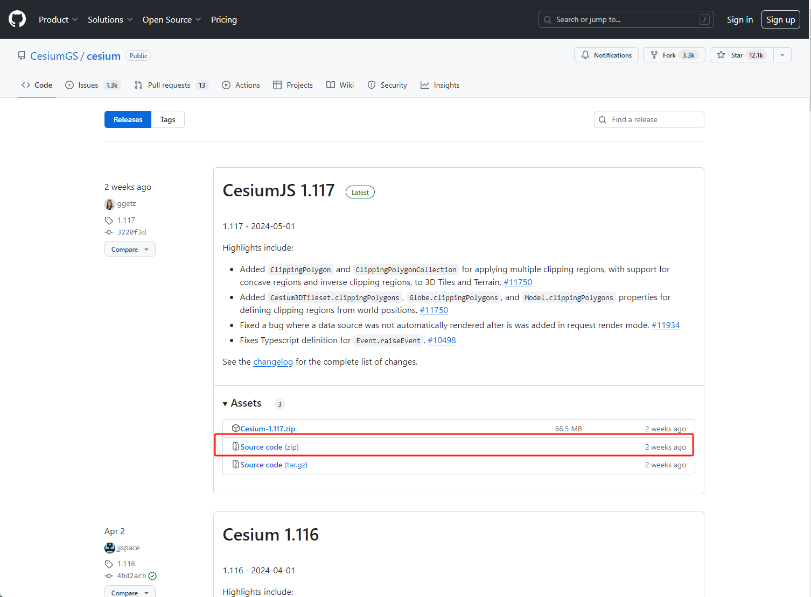Viewport: 811px width, 597px height.
Task: Click the Source code (tar.gz) file icon
Action: click(236, 464)
